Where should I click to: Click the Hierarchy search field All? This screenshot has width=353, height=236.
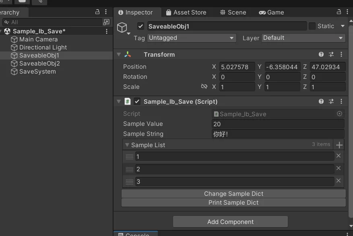pos(52,22)
